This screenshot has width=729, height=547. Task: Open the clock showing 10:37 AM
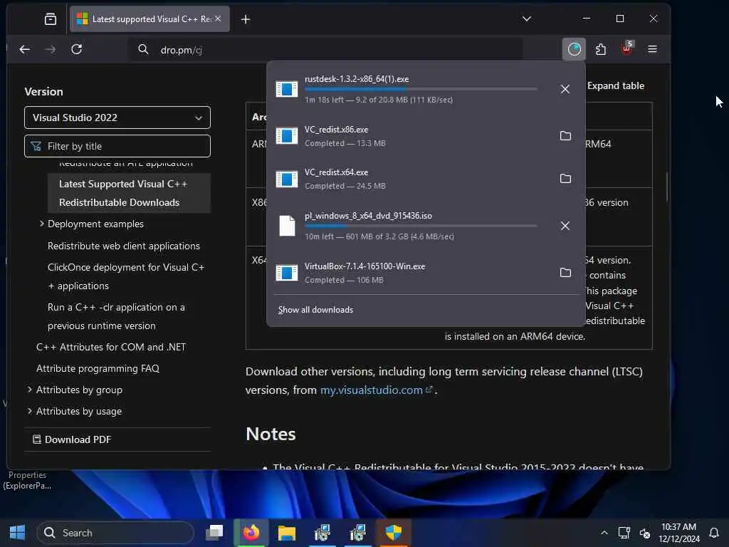pos(678,533)
